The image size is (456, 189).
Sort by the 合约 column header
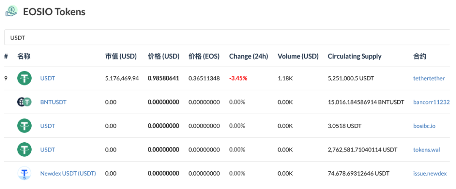point(420,56)
